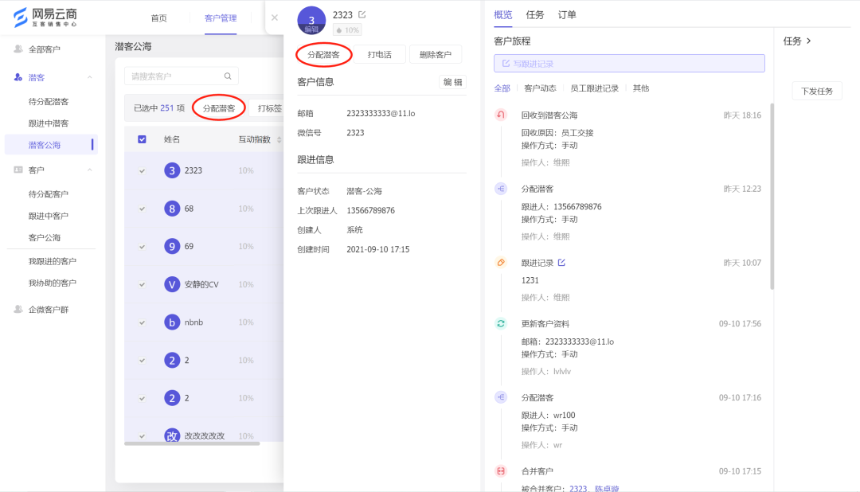The width and height of the screenshot is (860, 492).
Task: Click the 潜客 person icon in the sidebar
Action: (16, 76)
